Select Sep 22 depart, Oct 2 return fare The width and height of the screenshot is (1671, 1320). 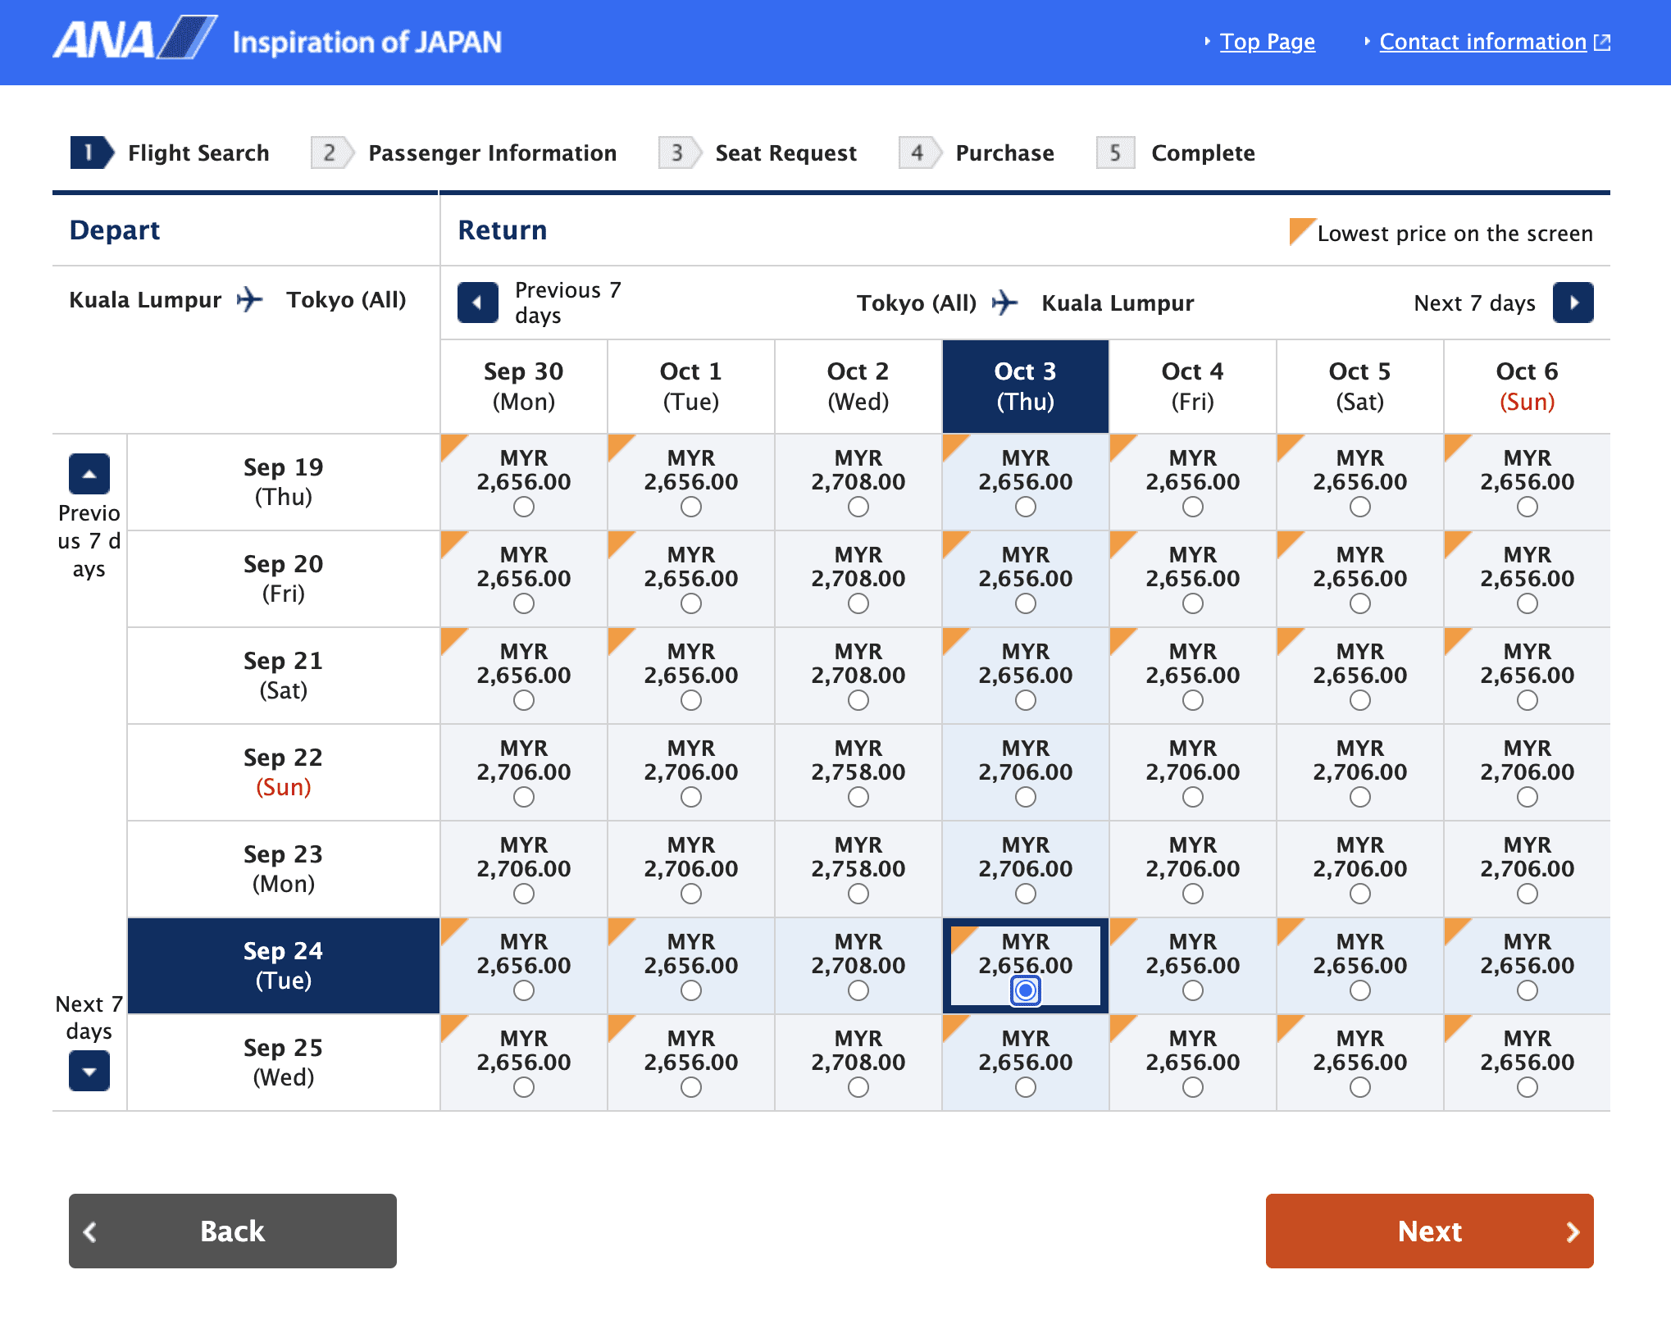858,797
